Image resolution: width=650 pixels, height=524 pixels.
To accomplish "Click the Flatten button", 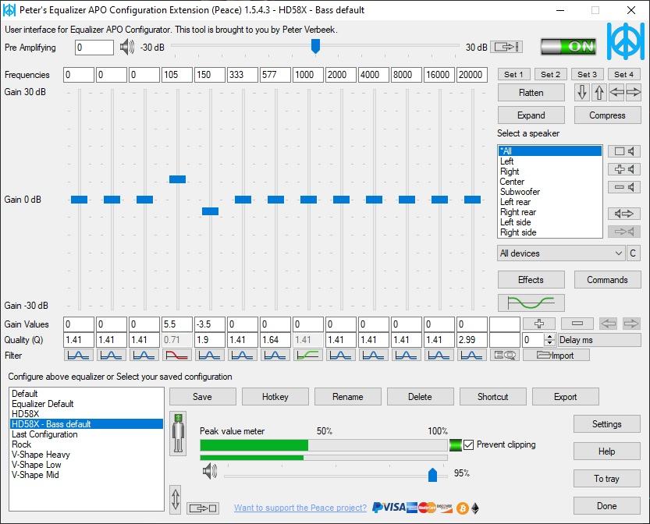I will pyautogui.click(x=531, y=92).
